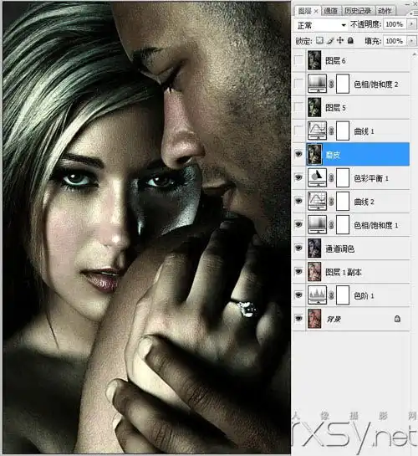418x456 pixels.
Task: Click the lock all padlock icon
Action: click(x=350, y=40)
